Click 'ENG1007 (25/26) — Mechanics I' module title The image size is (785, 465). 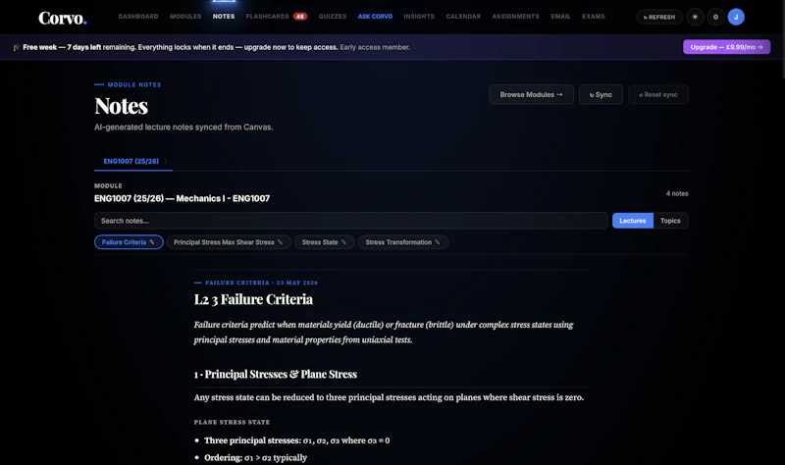click(x=182, y=199)
